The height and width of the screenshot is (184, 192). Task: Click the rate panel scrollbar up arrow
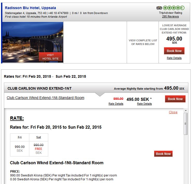coord(186,111)
